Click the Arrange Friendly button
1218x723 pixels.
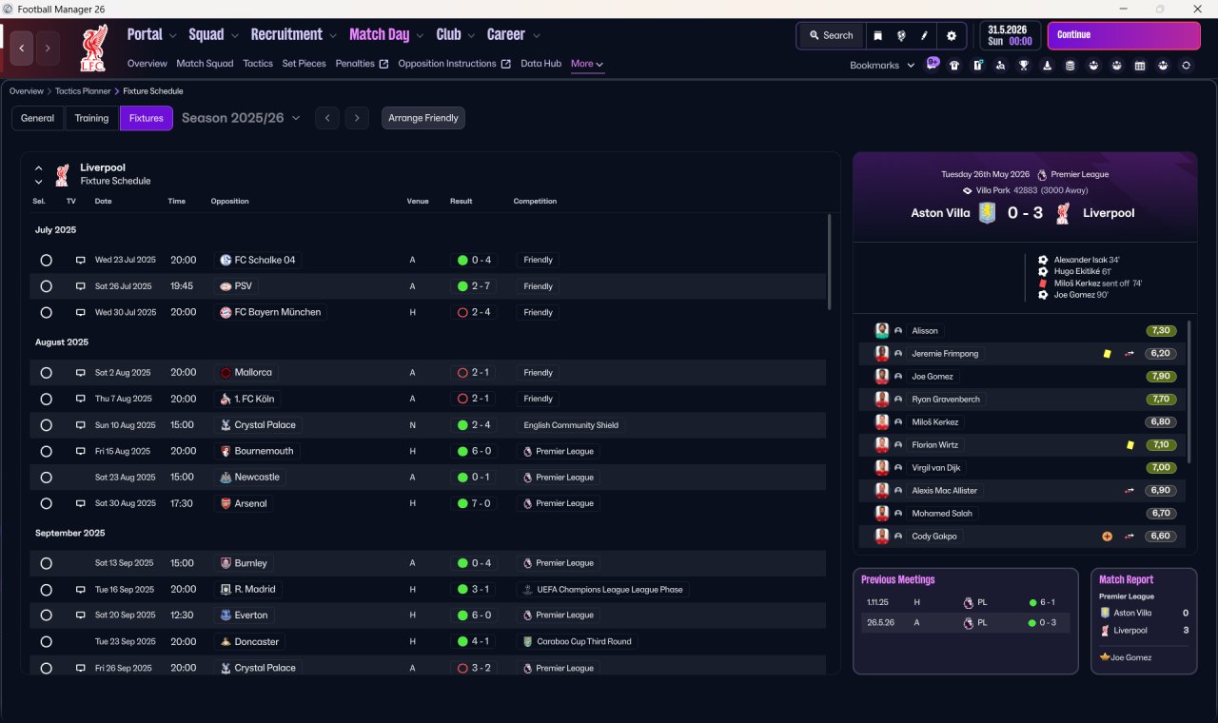[423, 118]
